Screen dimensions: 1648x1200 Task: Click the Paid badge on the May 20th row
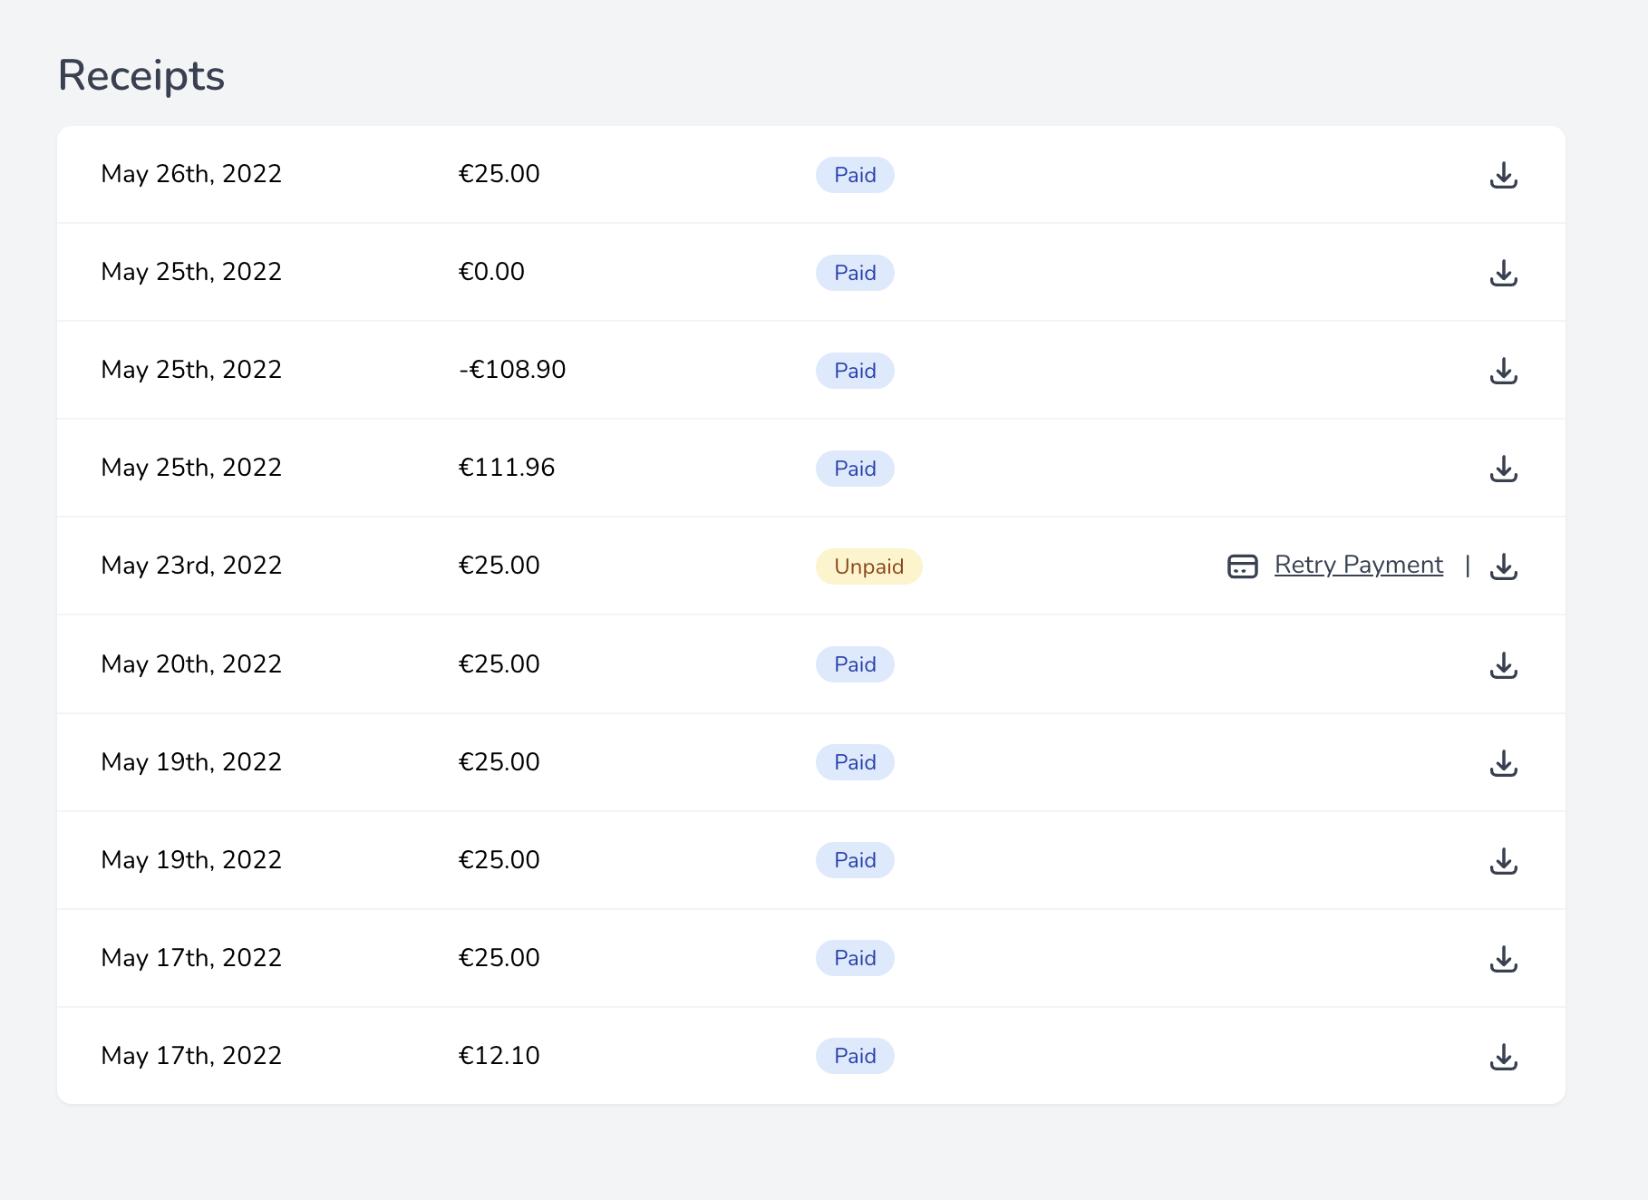click(x=855, y=664)
